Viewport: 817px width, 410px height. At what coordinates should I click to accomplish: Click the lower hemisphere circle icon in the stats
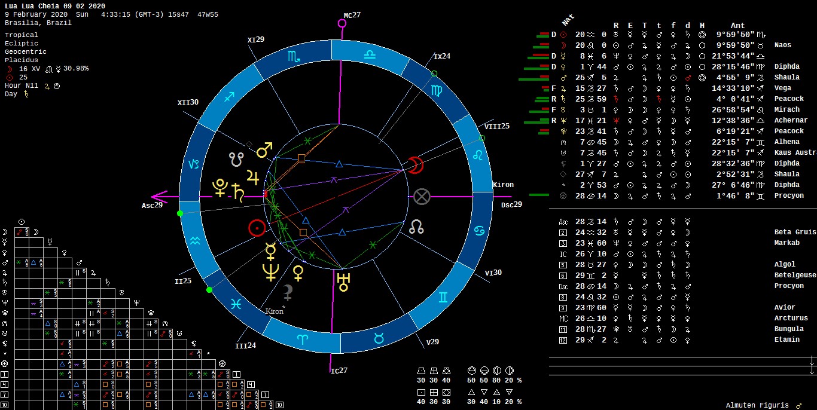tap(483, 371)
